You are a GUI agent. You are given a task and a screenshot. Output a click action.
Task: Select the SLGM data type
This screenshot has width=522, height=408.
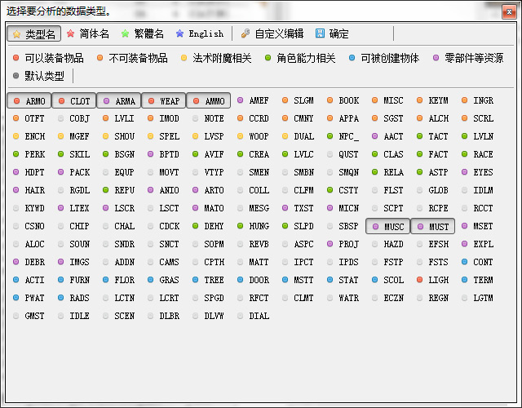298,100
